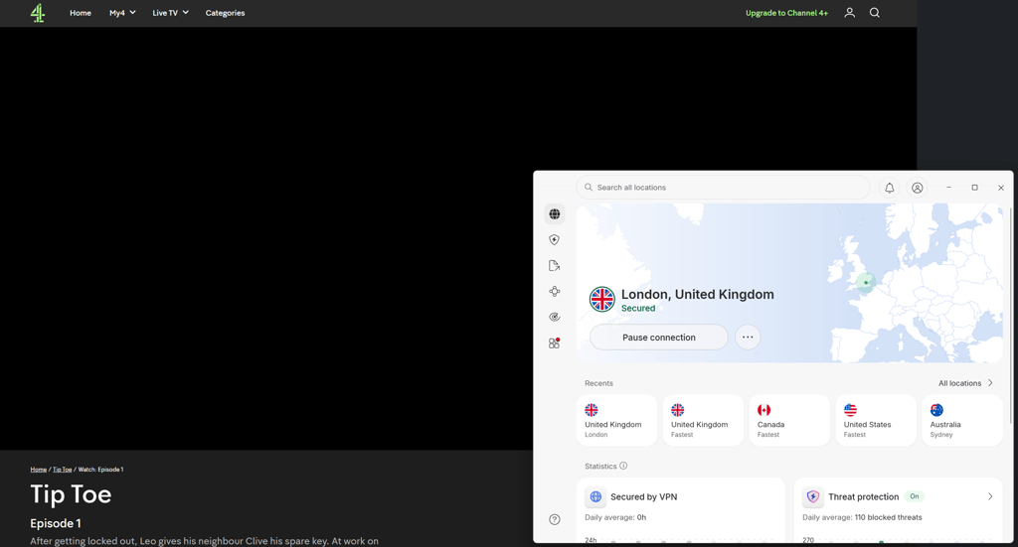
Task: Click the Recents label
Action: coord(598,383)
